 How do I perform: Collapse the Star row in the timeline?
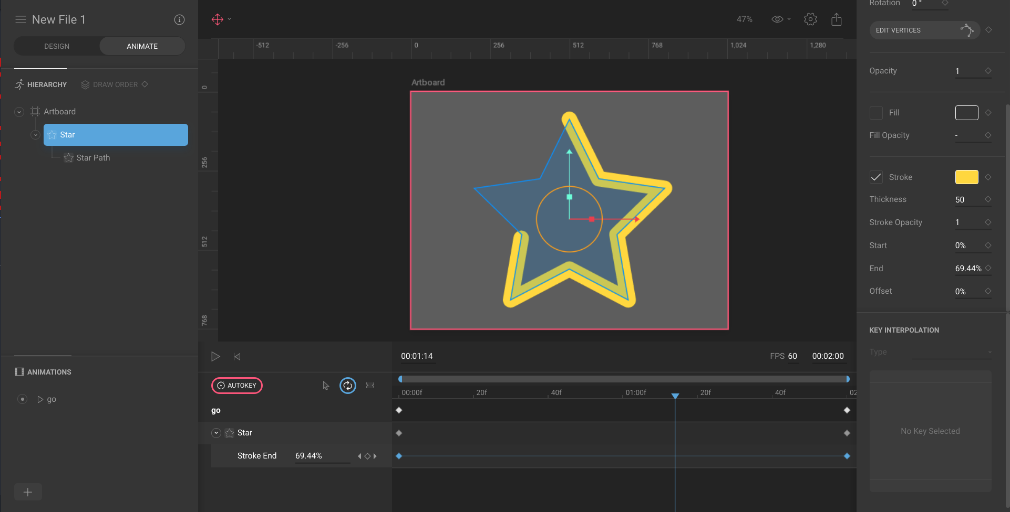216,433
